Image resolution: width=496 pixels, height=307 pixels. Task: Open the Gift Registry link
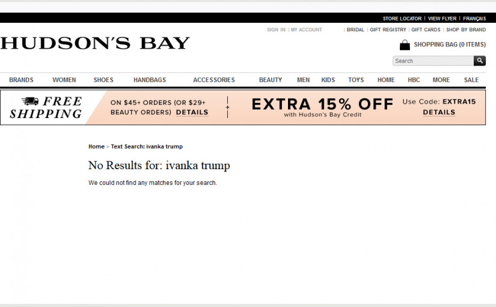coord(388,29)
